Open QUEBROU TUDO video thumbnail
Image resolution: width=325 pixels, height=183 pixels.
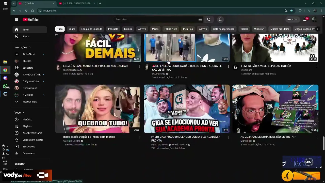(98, 109)
